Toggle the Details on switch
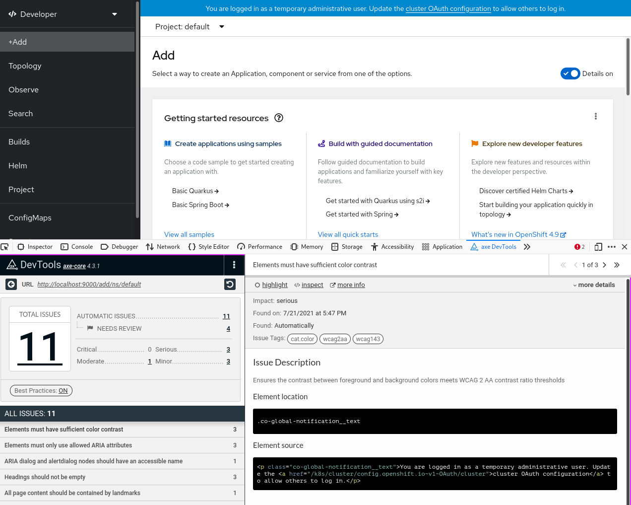Screen dimensions: 631x505 570,73
